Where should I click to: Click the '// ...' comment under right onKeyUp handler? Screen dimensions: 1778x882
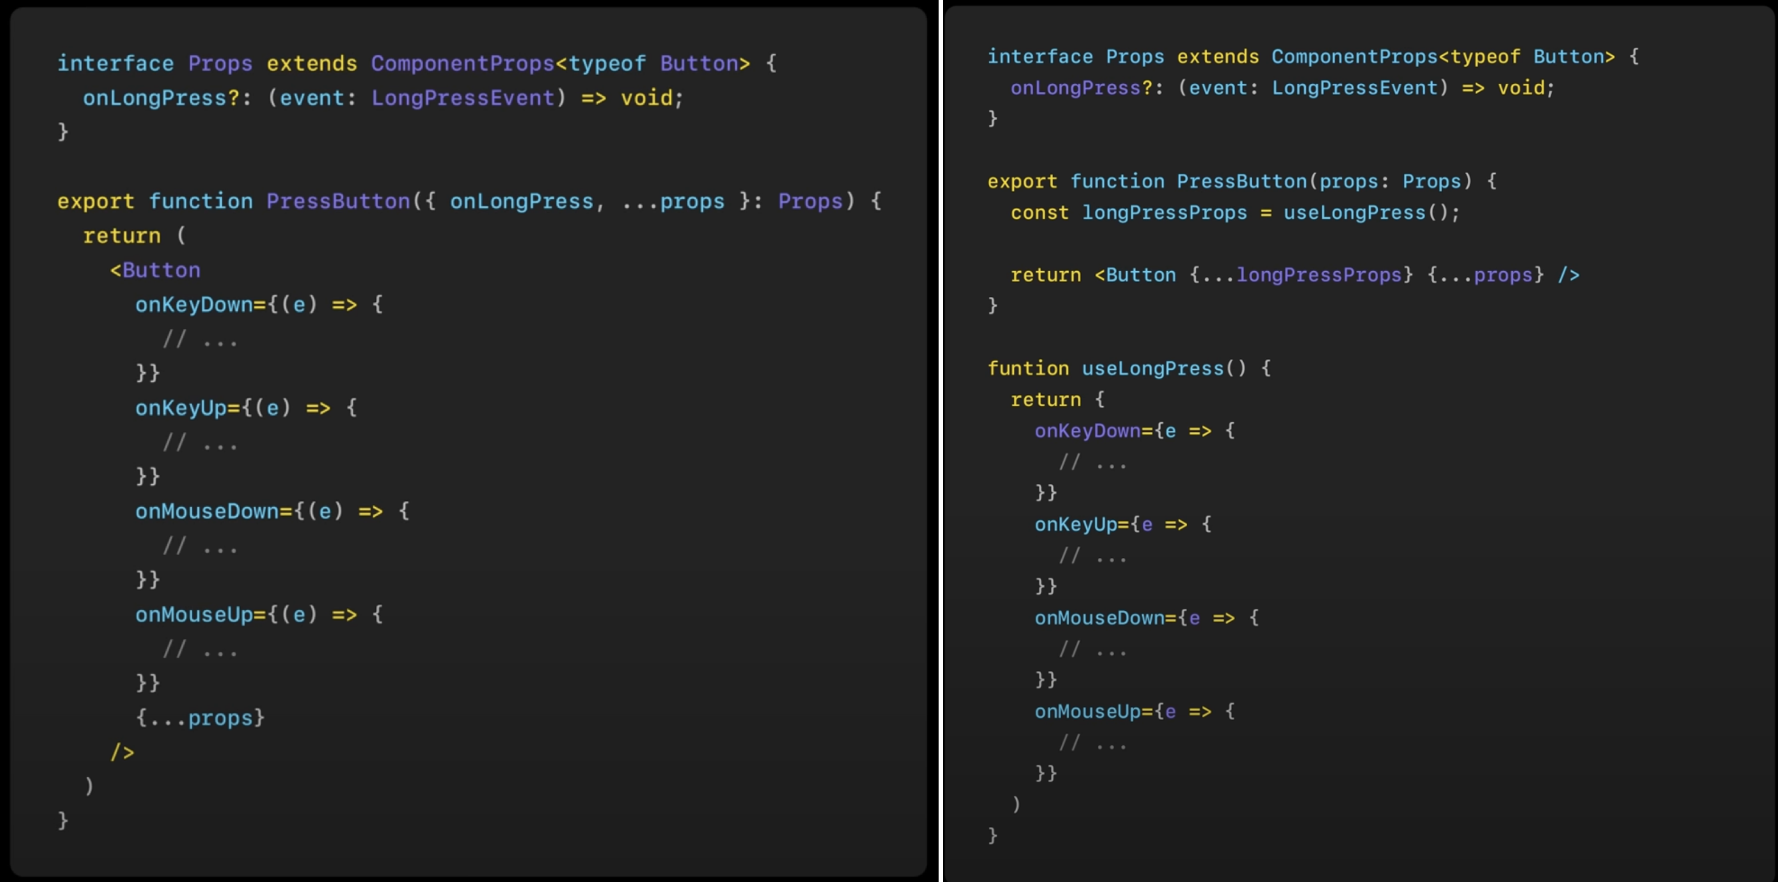point(1093,556)
